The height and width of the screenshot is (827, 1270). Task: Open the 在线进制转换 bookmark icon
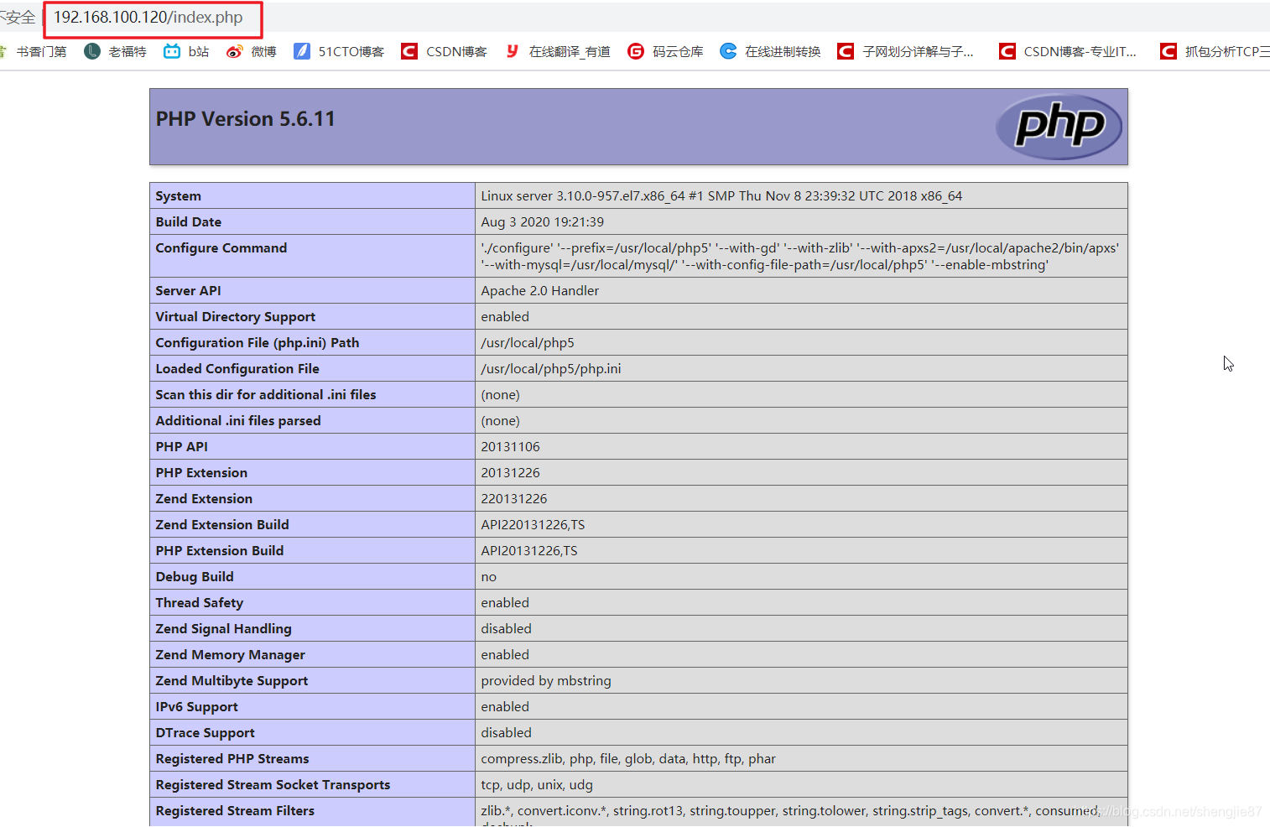tap(728, 51)
